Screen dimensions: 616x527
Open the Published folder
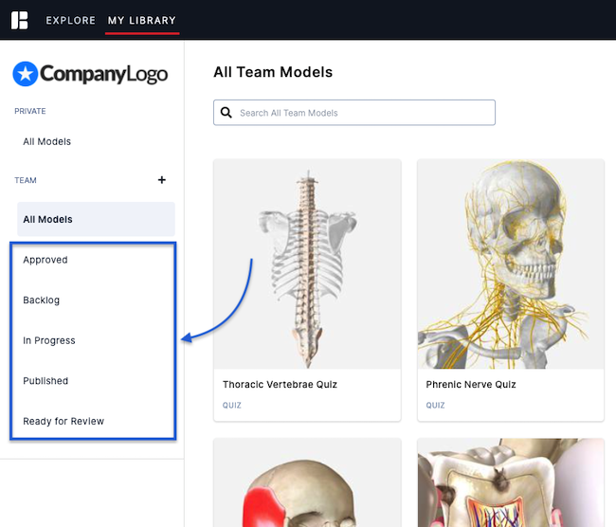pyautogui.click(x=45, y=381)
